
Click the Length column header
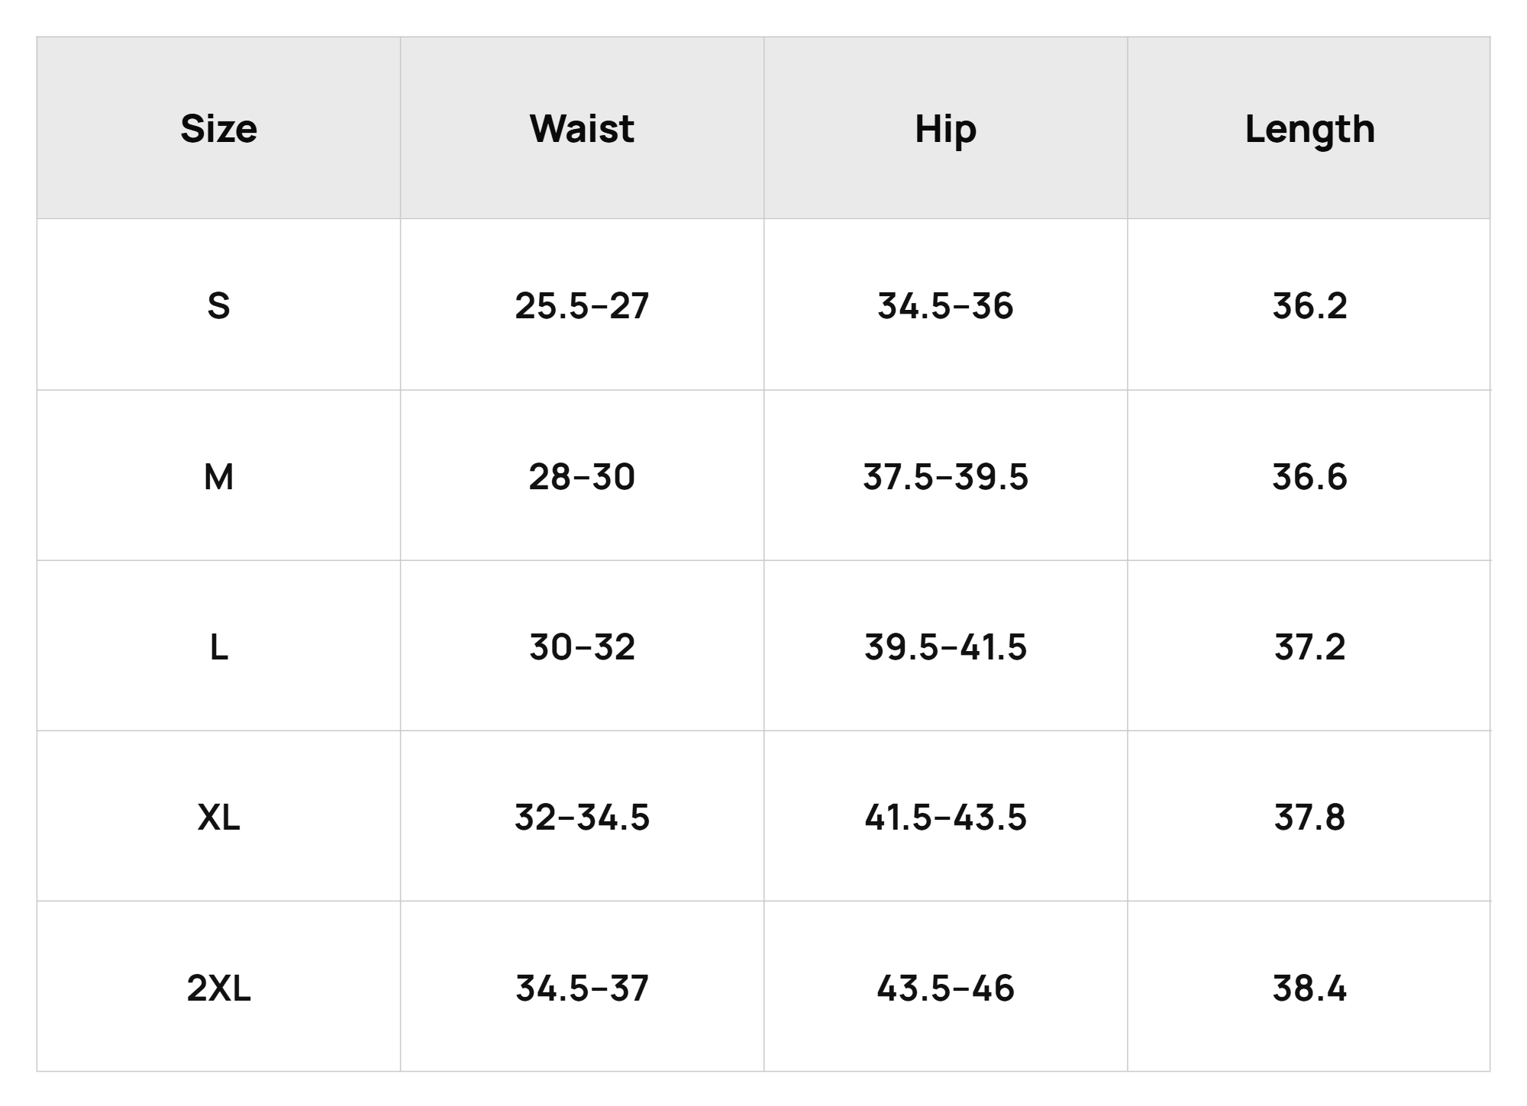click(1309, 130)
